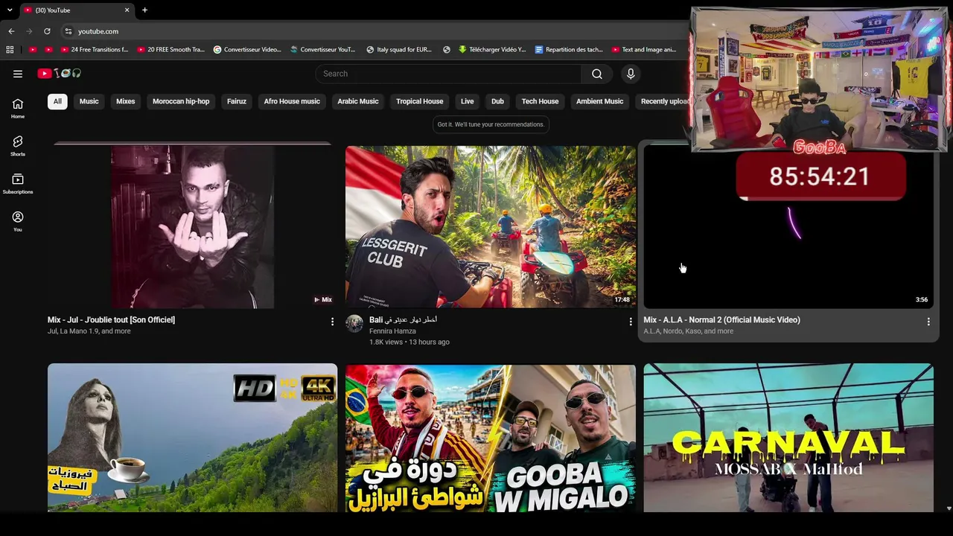Close the (30) YouTube browser tab
The height and width of the screenshot is (536, 953).
coord(127,10)
